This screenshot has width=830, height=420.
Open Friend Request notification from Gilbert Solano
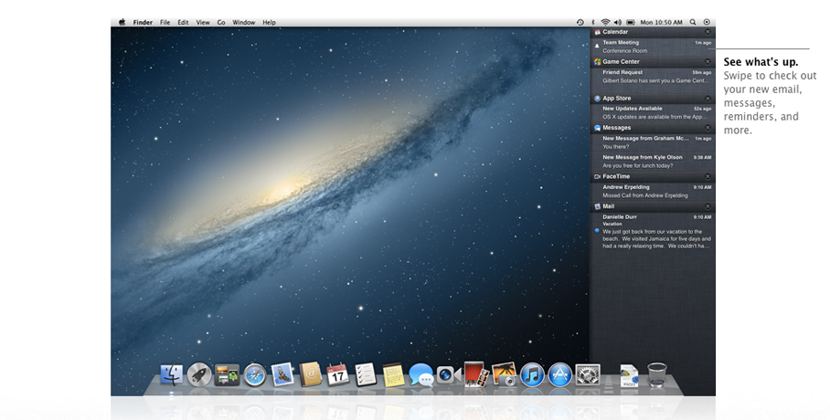653,77
